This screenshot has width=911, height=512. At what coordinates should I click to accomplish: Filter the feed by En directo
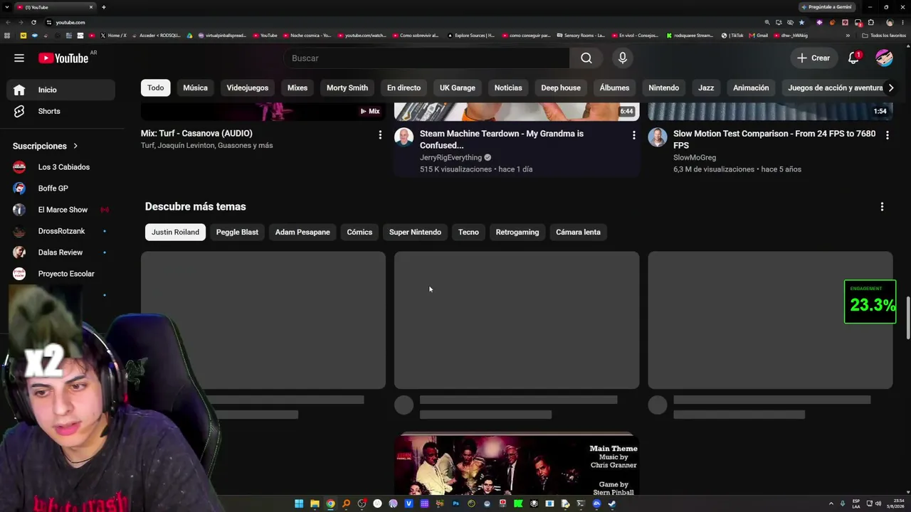coord(404,88)
